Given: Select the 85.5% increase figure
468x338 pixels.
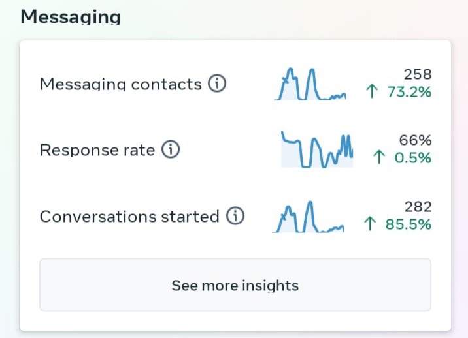Looking at the screenshot, I should point(408,224).
